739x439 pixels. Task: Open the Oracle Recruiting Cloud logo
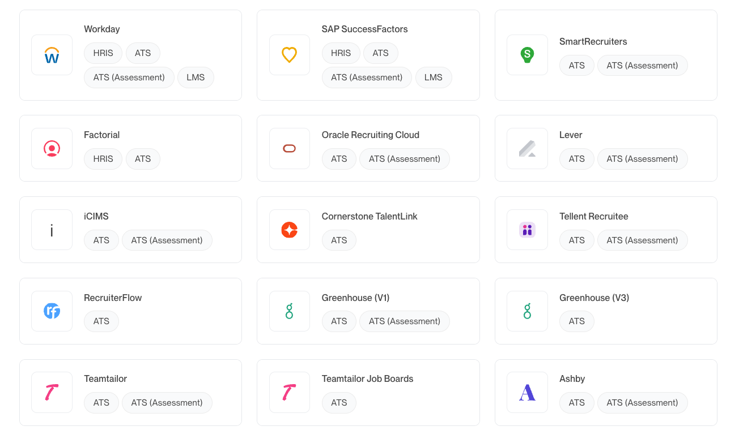point(290,148)
